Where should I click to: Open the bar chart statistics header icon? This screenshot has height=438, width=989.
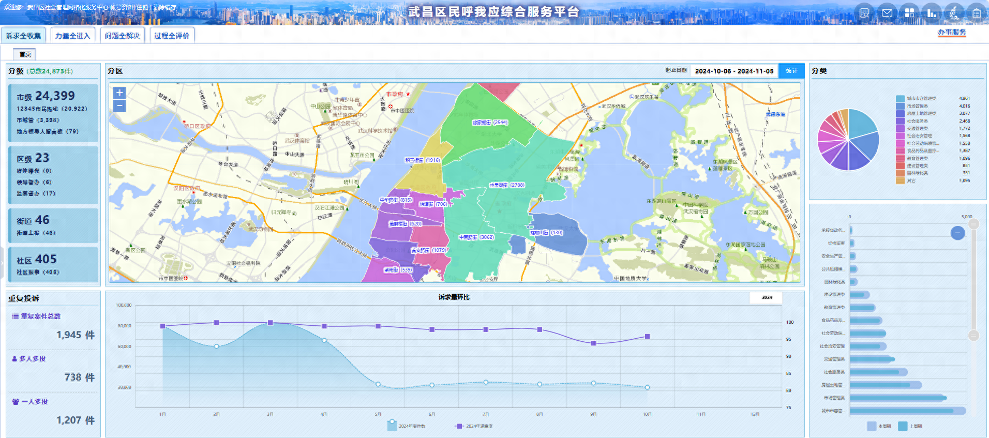pyautogui.click(x=932, y=13)
